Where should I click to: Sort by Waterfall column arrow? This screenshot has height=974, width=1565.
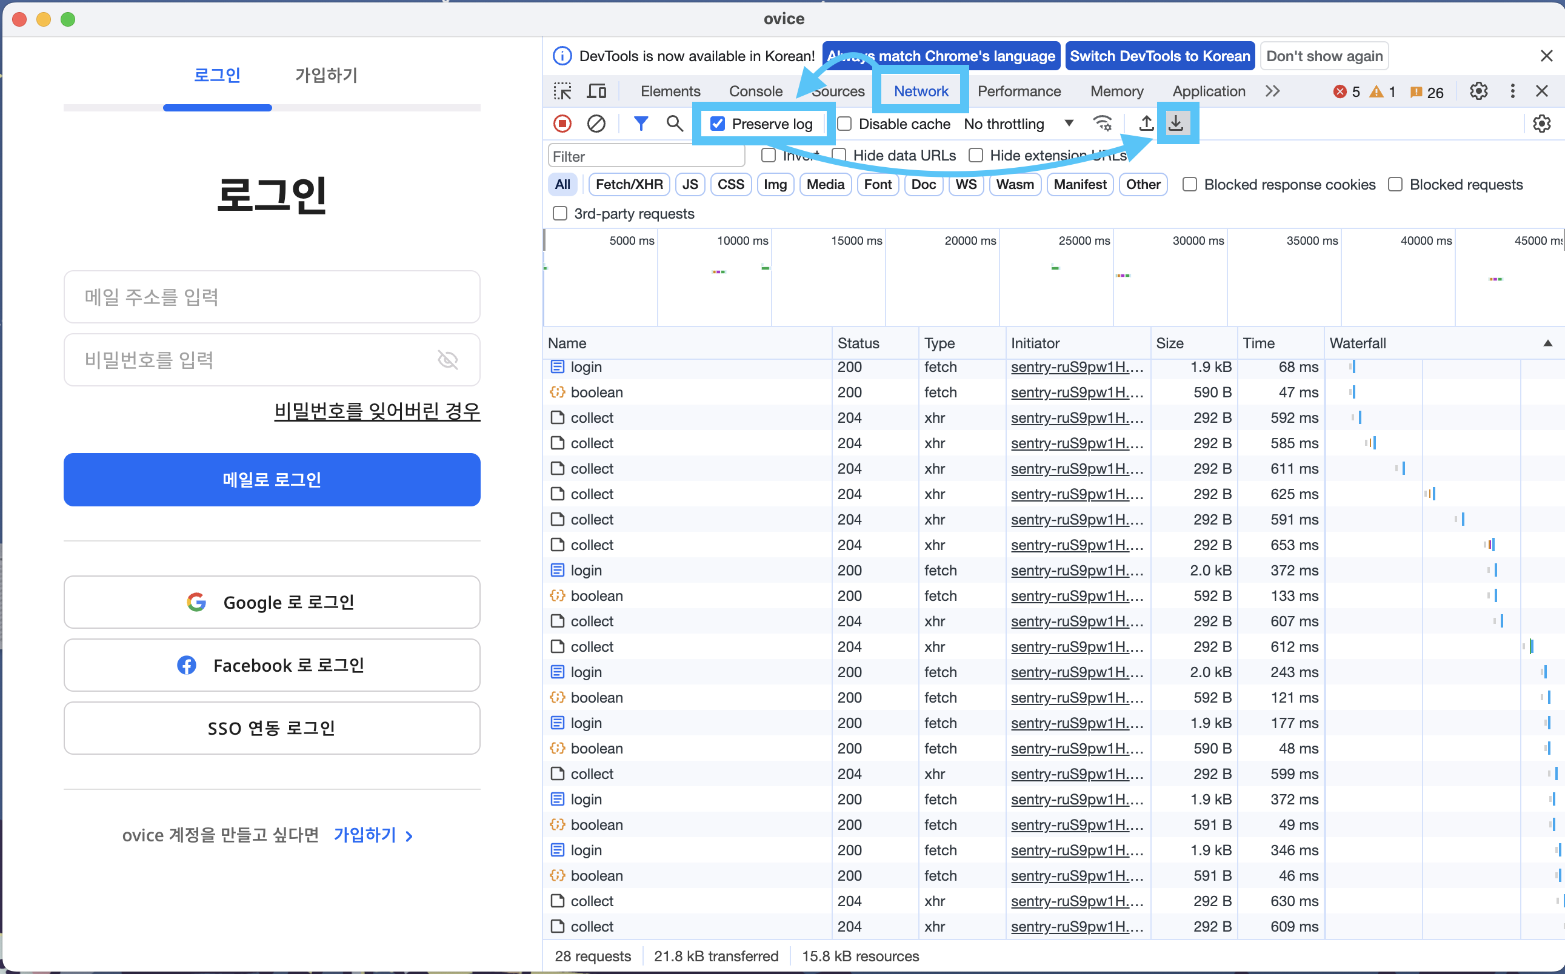(1547, 343)
